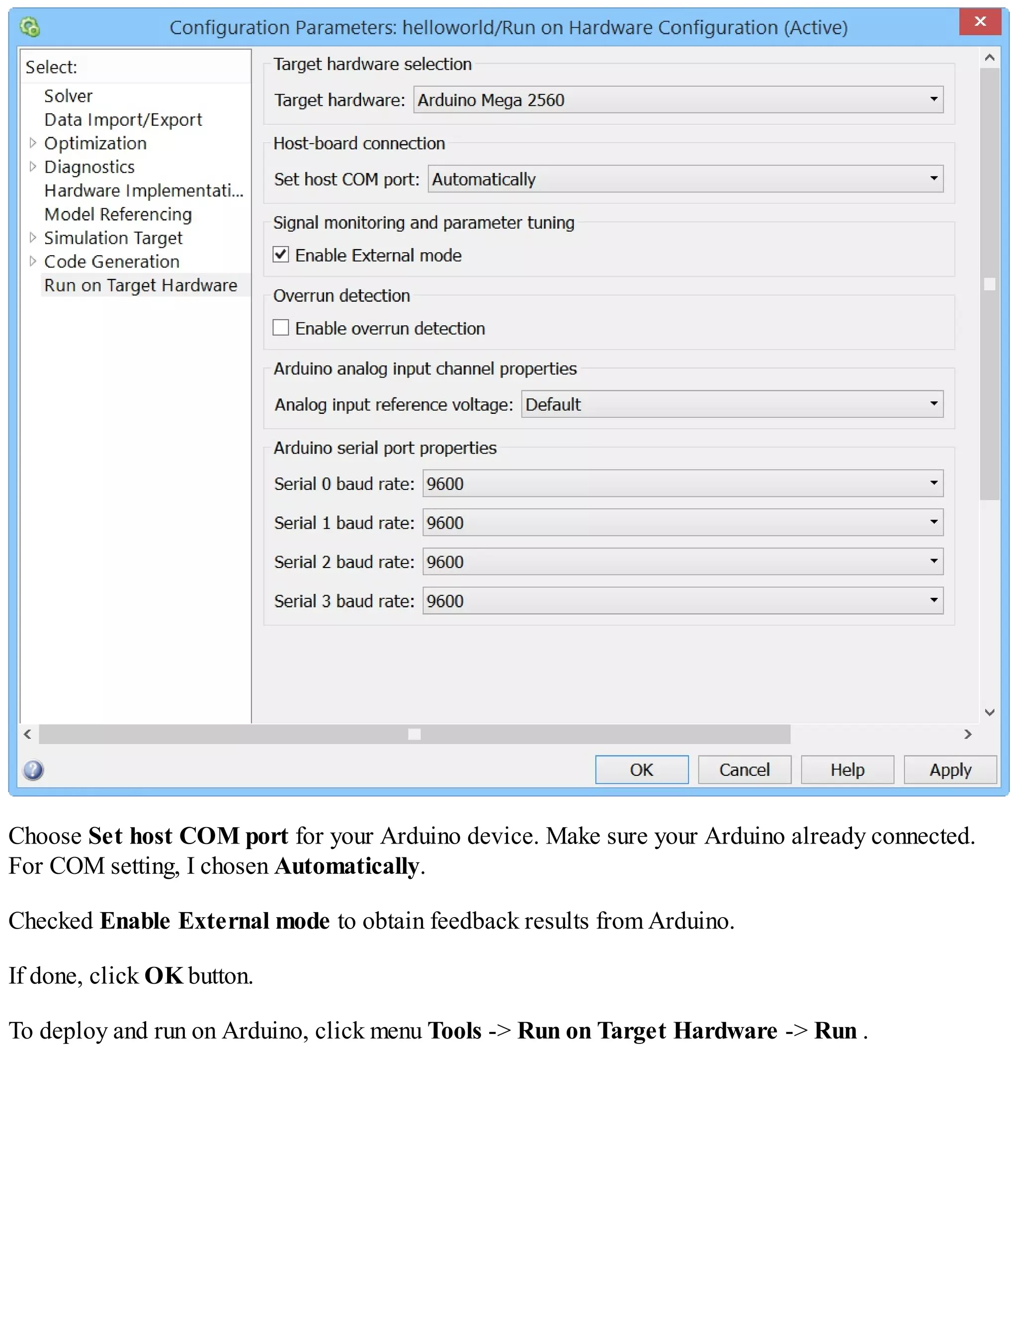Click the OK button

tap(642, 770)
